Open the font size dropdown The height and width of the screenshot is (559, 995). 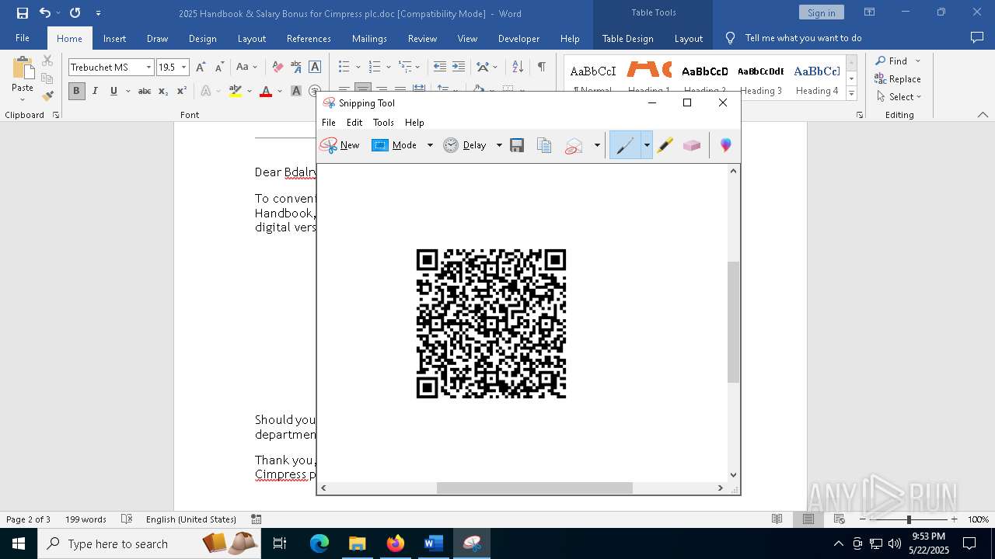pyautogui.click(x=184, y=68)
